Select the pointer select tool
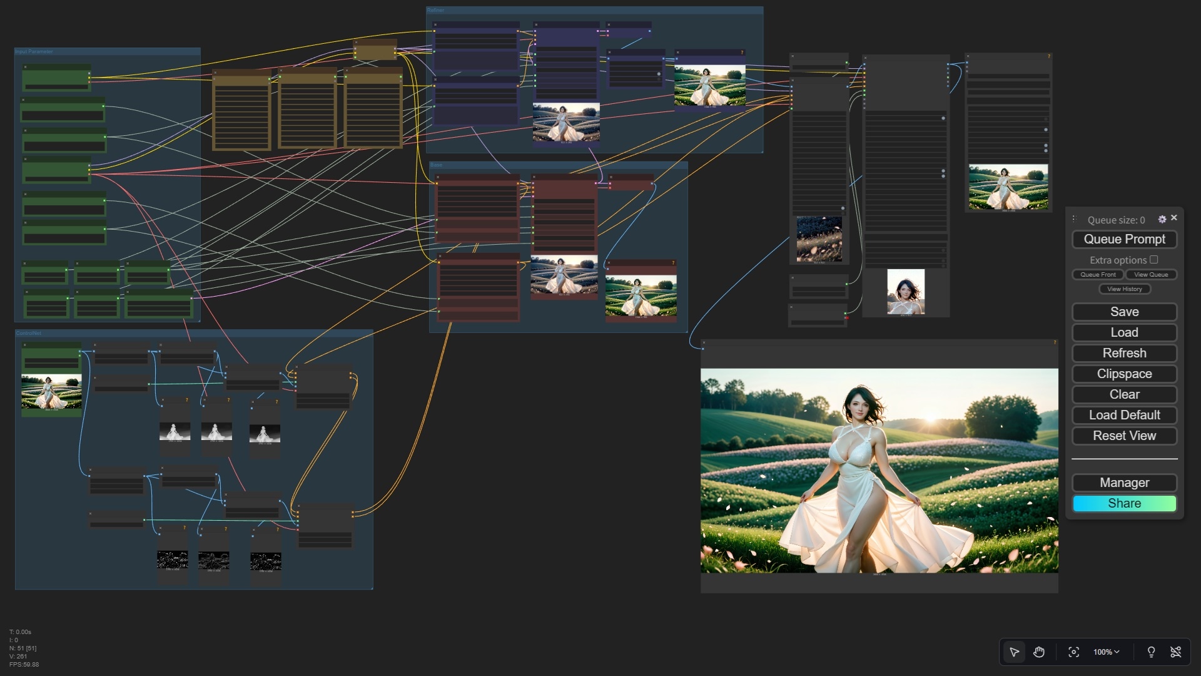The height and width of the screenshot is (676, 1201). coord(1015,652)
